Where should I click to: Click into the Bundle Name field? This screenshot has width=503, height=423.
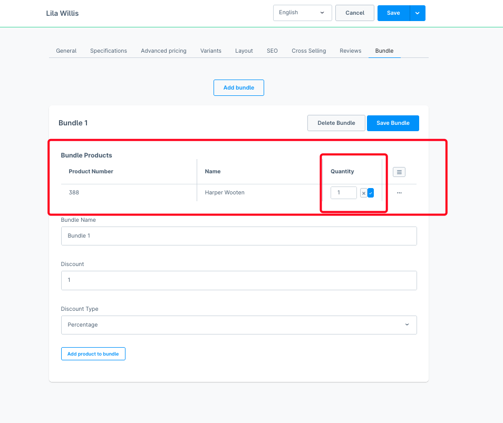[239, 236]
